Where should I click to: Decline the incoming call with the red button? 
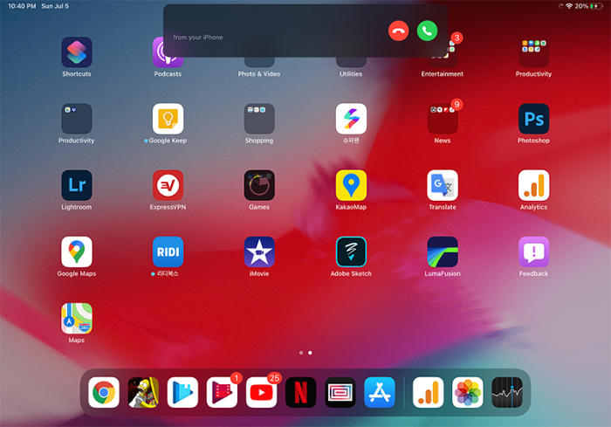pyautogui.click(x=398, y=31)
